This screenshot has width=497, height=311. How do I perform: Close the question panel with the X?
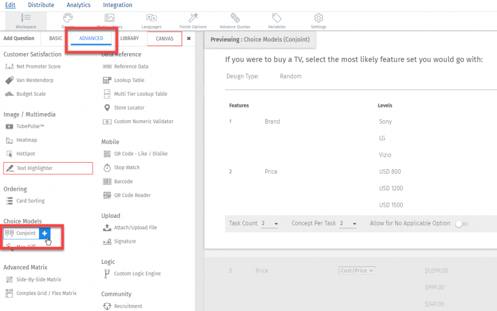point(188,38)
